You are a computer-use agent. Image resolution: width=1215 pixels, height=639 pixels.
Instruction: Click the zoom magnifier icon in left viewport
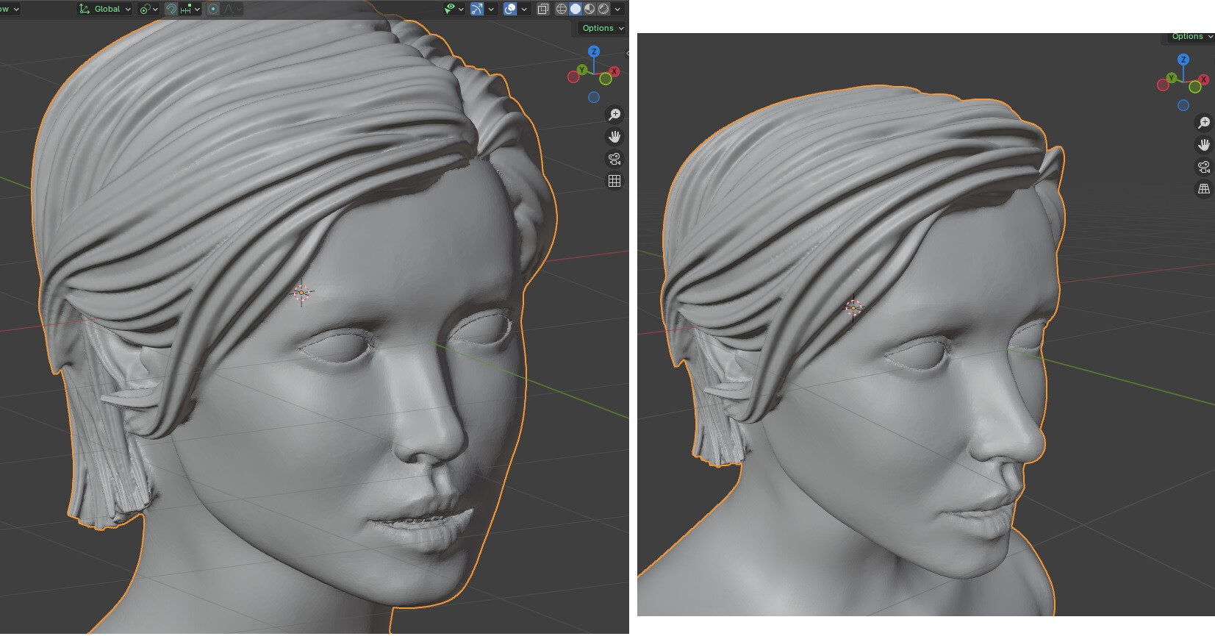pyautogui.click(x=614, y=115)
